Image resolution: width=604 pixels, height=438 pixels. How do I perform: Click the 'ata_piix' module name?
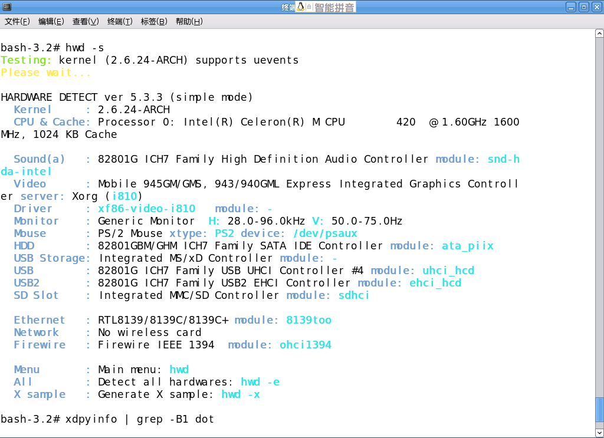pyautogui.click(x=468, y=246)
